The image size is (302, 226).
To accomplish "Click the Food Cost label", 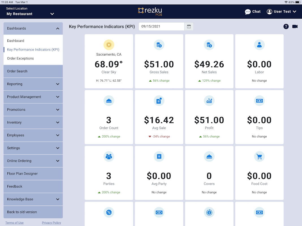I will tap(259, 184).
